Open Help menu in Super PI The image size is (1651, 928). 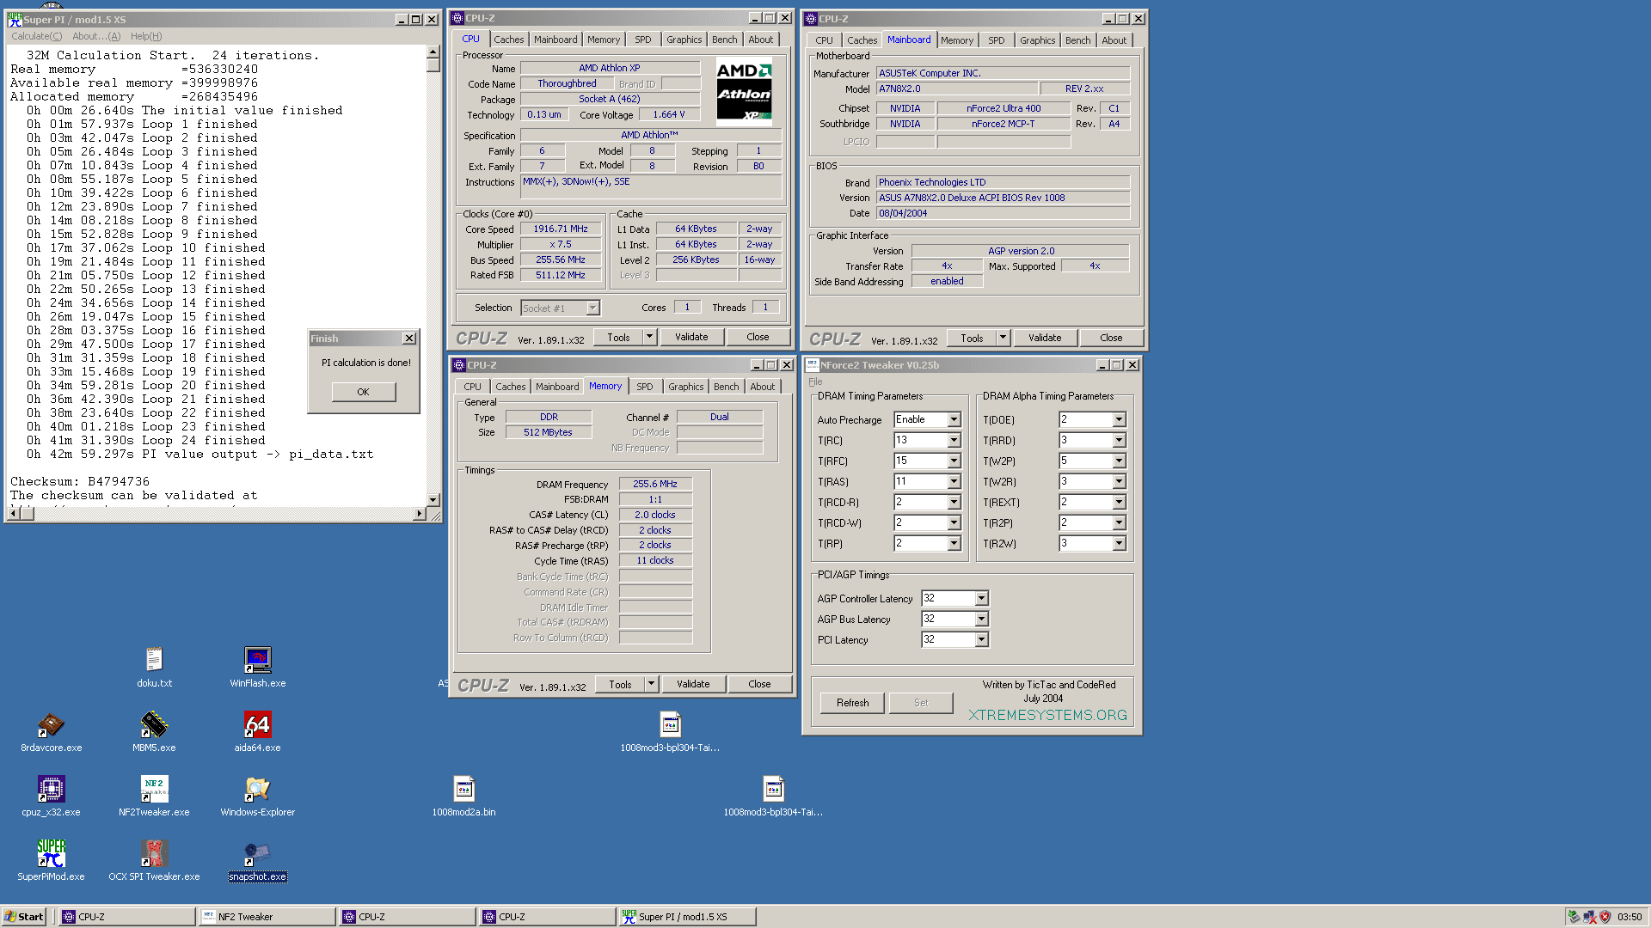146,36
